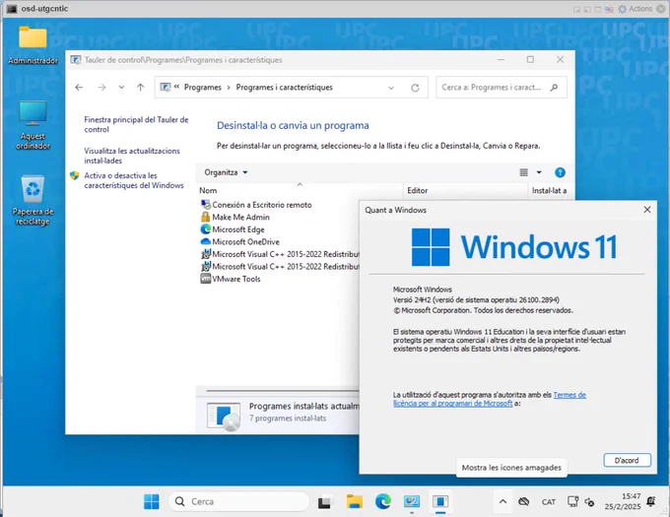Show hidden icons tray chevron
This screenshot has height=517, width=670.
(x=502, y=502)
